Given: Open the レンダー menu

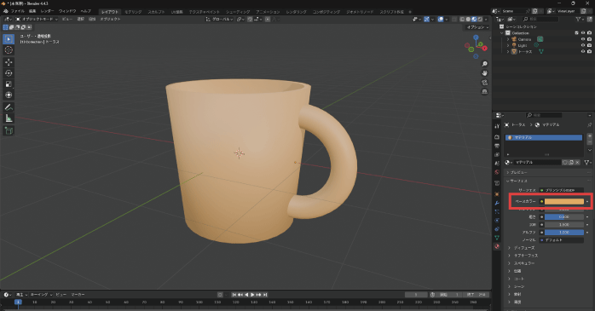Looking at the screenshot, I should pos(47,11).
